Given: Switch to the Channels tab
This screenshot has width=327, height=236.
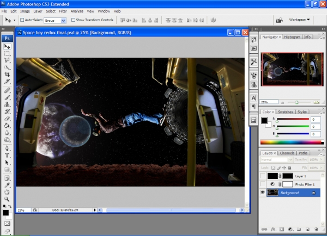Looking at the screenshot, I should [287, 153].
